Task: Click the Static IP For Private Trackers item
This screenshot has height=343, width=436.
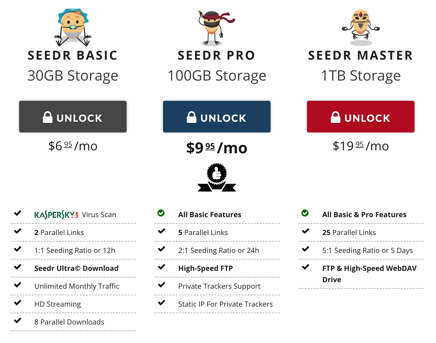Action: pos(225,304)
